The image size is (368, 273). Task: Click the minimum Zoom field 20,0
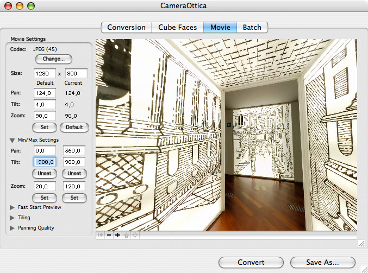click(x=45, y=187)
